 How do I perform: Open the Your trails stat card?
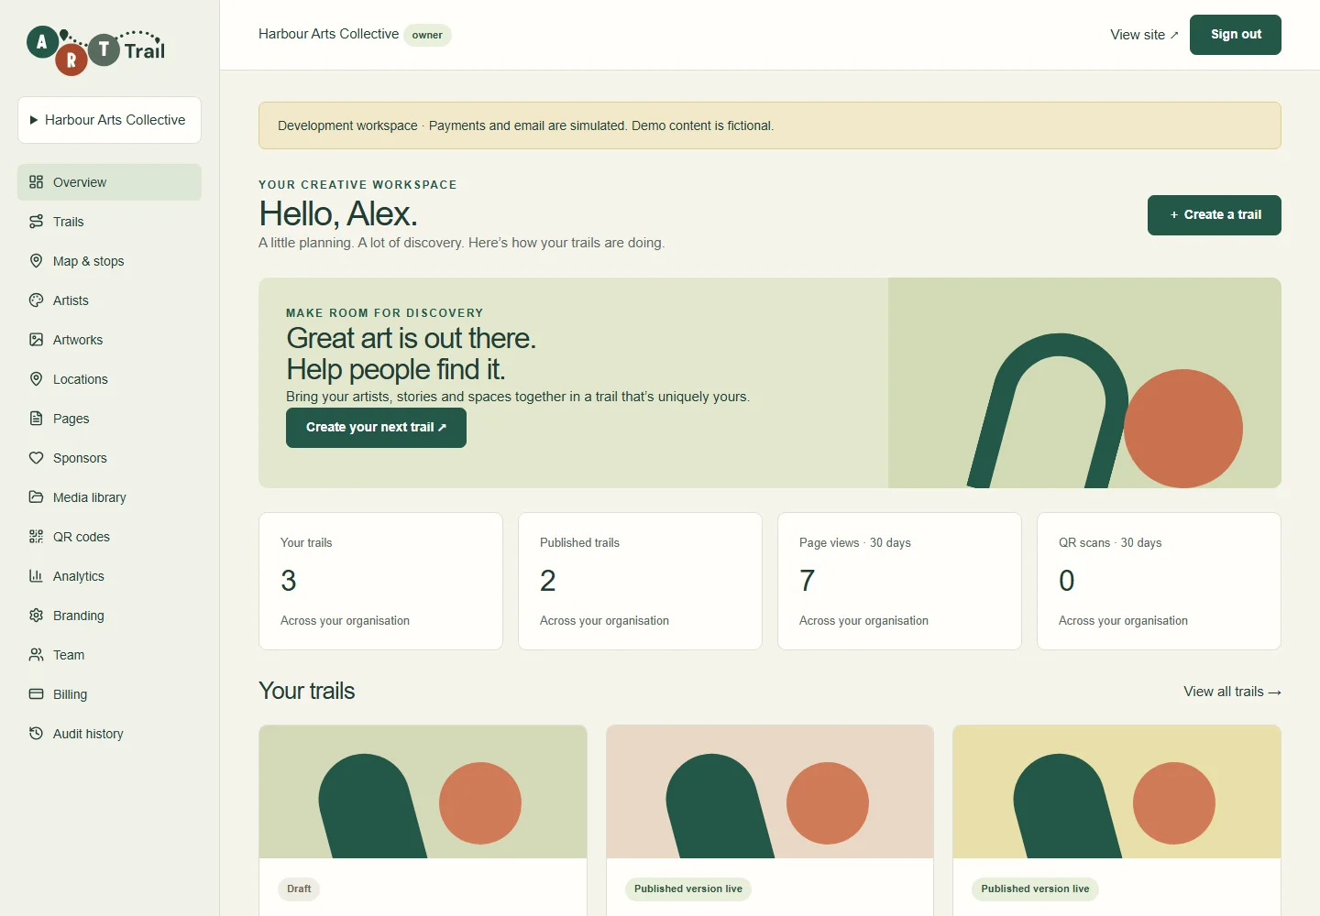(x=380, y=581)
